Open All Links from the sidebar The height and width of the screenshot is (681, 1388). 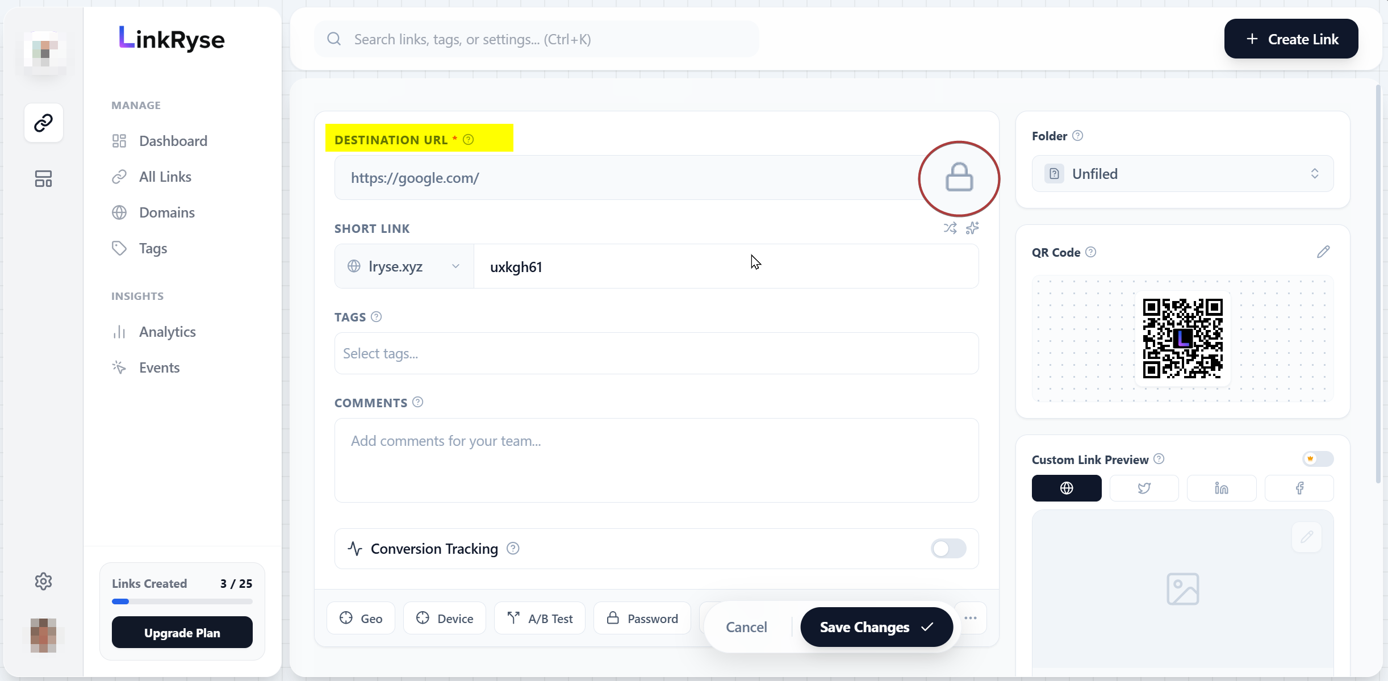click(x=165, y=177)
